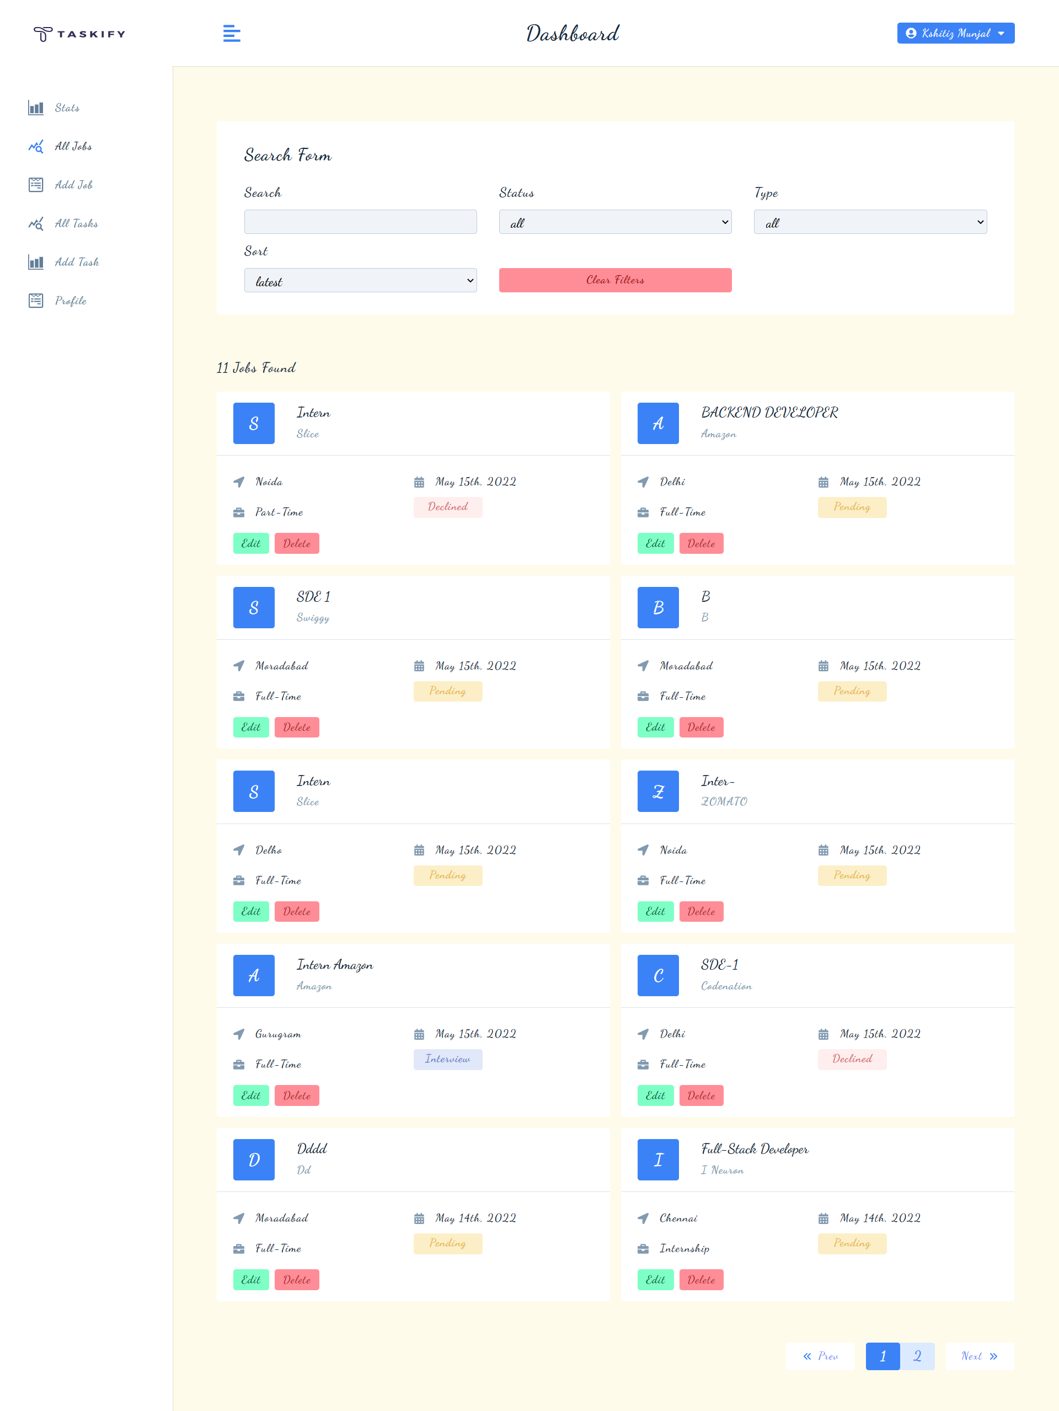Navigate to All Jobs in the sidebar
Screen dimensions: 1059x1411
(73, 146)
